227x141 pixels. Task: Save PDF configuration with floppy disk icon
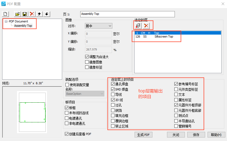[x=25, y=14]
